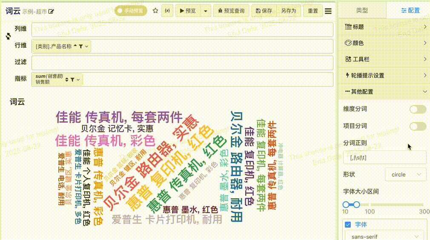Click word '贝尔金 记忆卡, 实惠' in cloud
Screen dimensions: 430x240
pyautogui.click(x=117, y=128)
